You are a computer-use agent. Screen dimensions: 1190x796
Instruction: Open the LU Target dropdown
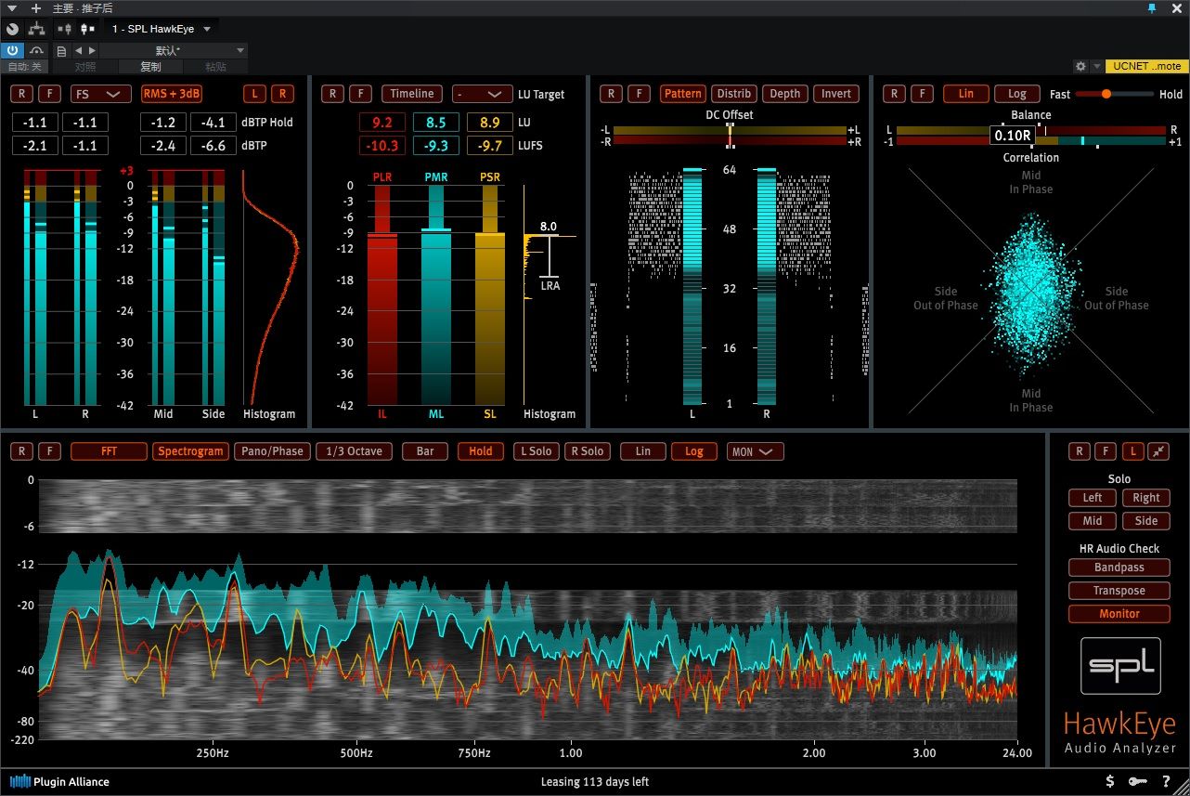tap(483, 94)
